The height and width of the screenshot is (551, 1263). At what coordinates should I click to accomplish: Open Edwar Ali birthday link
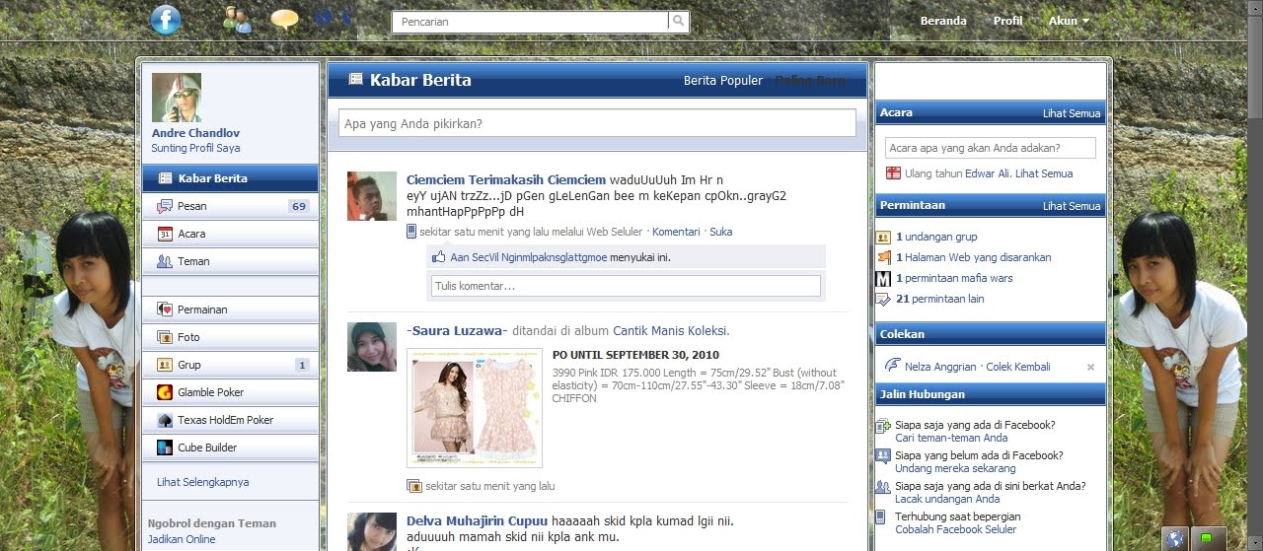987,173
